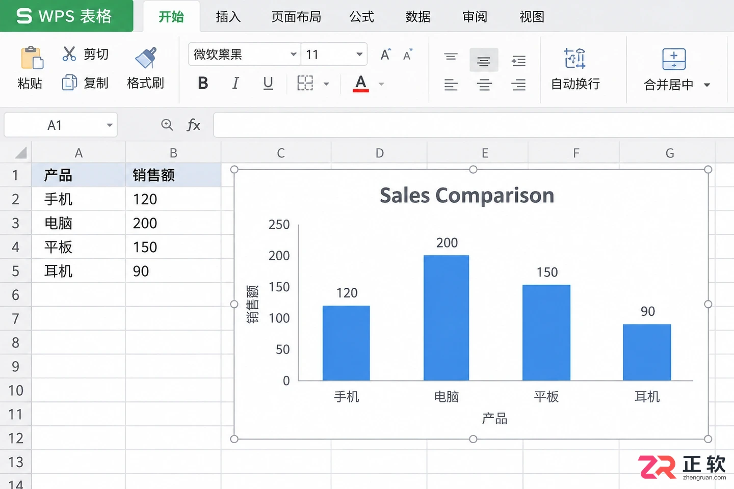The width and height of the screenshot is (734, 489).
Task: Center text horizontally in the cell
Action: 484,85
